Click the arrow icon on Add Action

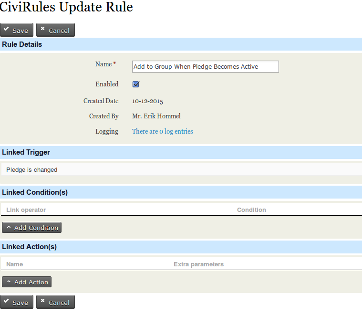(x=9, y=282)
